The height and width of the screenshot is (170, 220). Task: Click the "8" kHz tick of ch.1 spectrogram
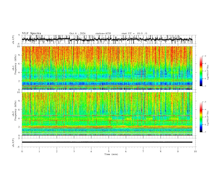click(x=19, y=55)
